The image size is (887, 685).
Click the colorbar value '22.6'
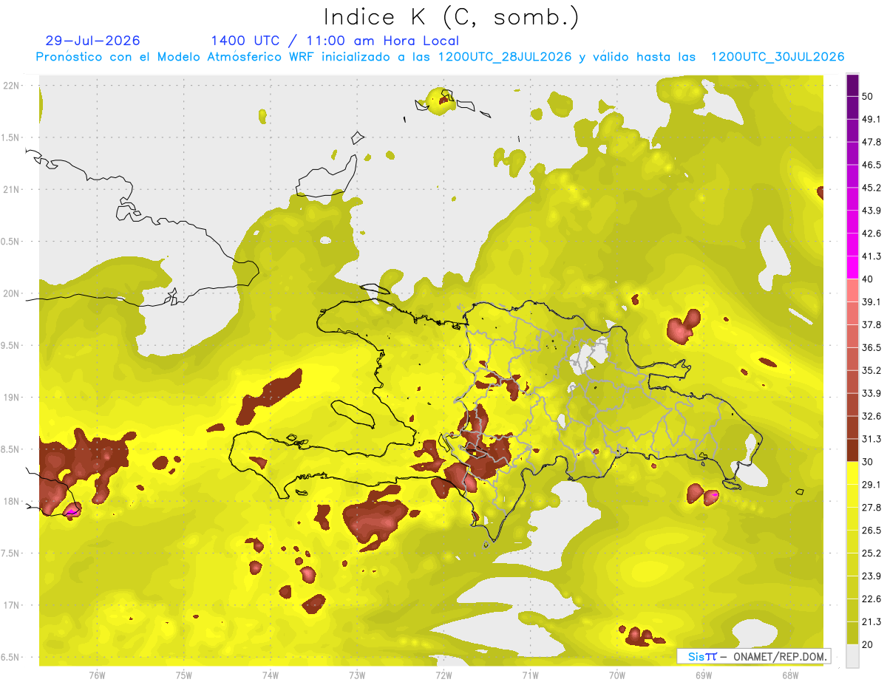871,599
